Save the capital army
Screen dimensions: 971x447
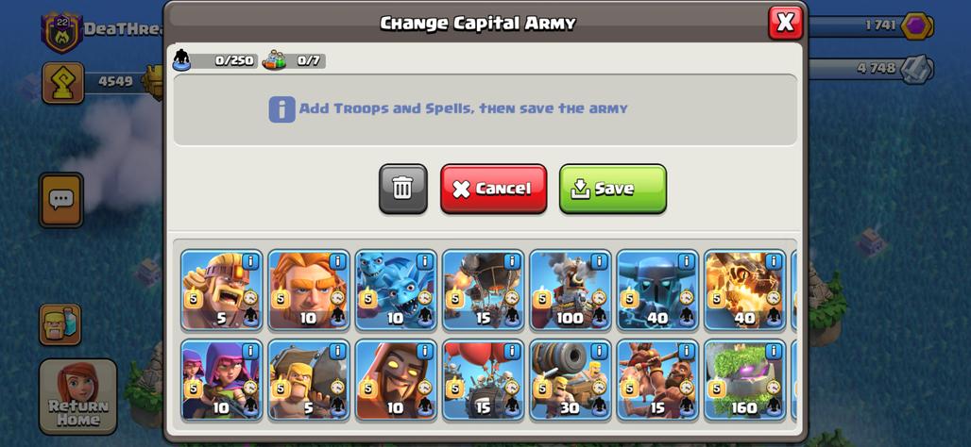(613, 189)
